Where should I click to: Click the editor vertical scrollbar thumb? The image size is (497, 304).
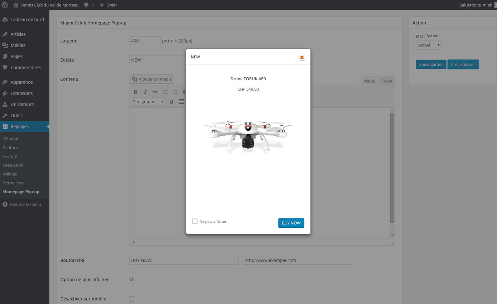[x=392, y=168]
